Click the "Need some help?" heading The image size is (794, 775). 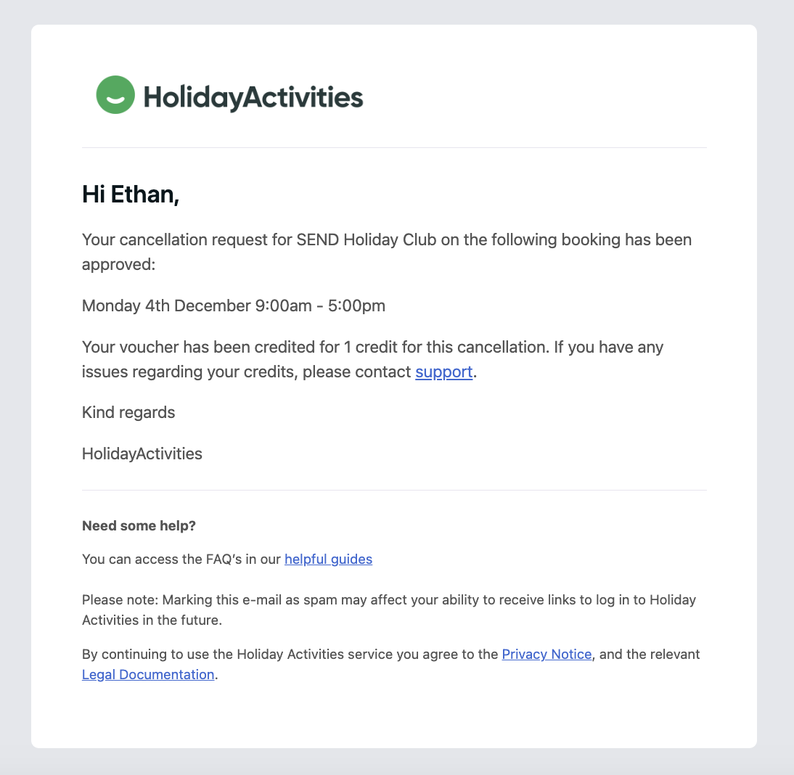point(139,526)
